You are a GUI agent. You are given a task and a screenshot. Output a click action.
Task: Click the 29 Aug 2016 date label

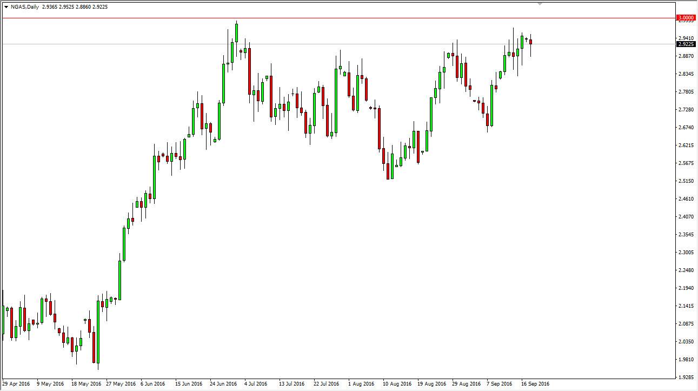[466, 384]
